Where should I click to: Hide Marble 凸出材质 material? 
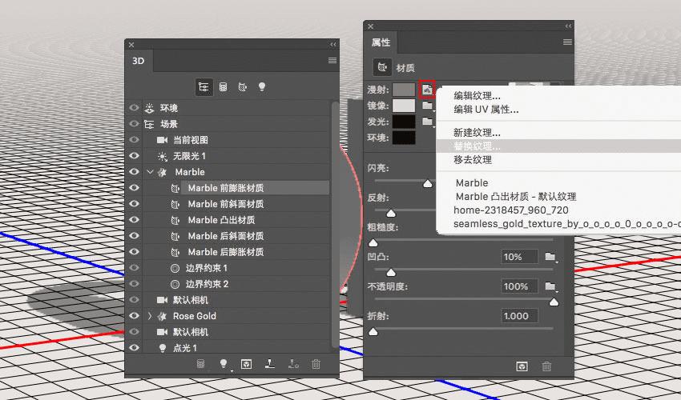click(x=135, y=220)
